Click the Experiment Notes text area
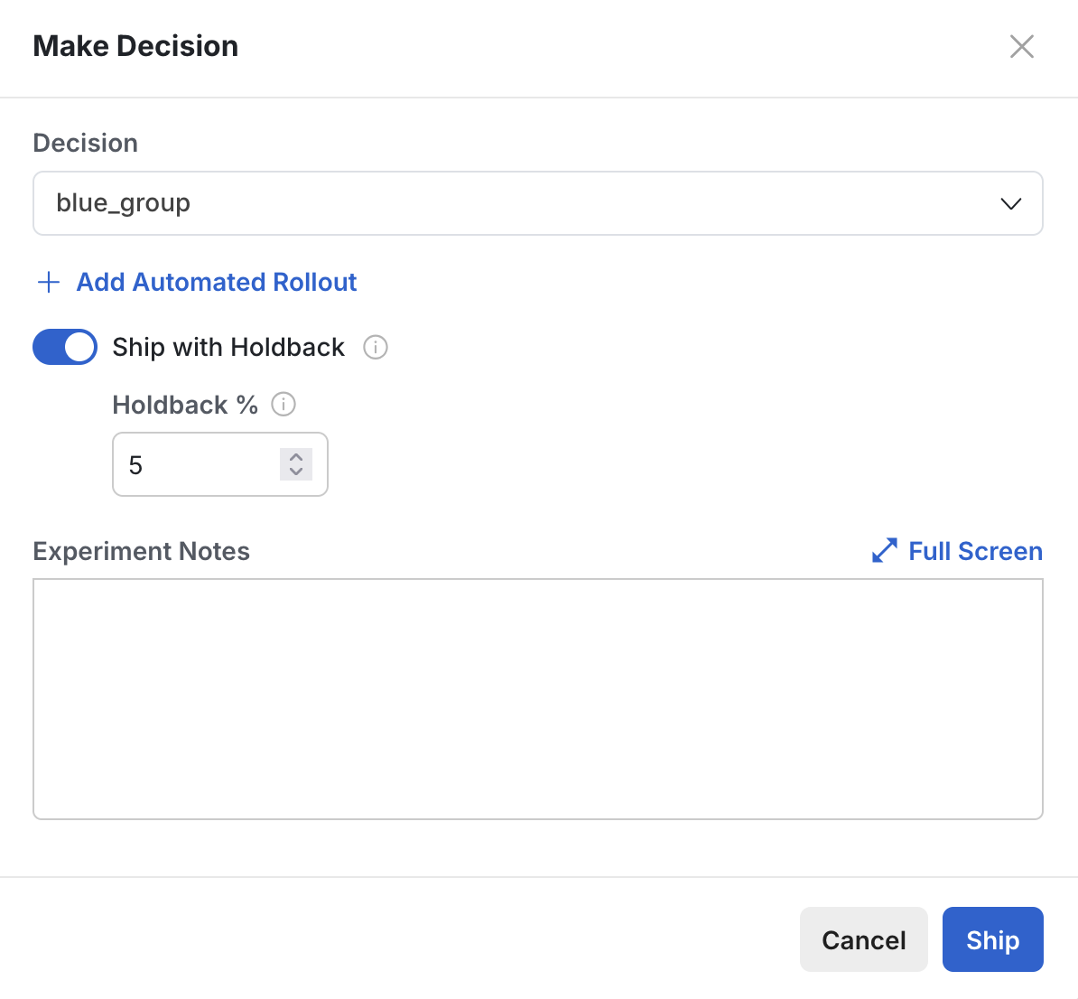The width and height of the screenshot is (1078, 999). click(x=538, y=698)
